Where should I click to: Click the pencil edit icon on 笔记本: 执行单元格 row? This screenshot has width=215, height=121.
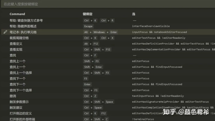pos(5,32)
